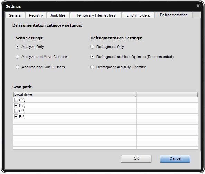Screen dimensions: 205x174
Task: Open Temporary Internet files tab
Action: (96, 15)
